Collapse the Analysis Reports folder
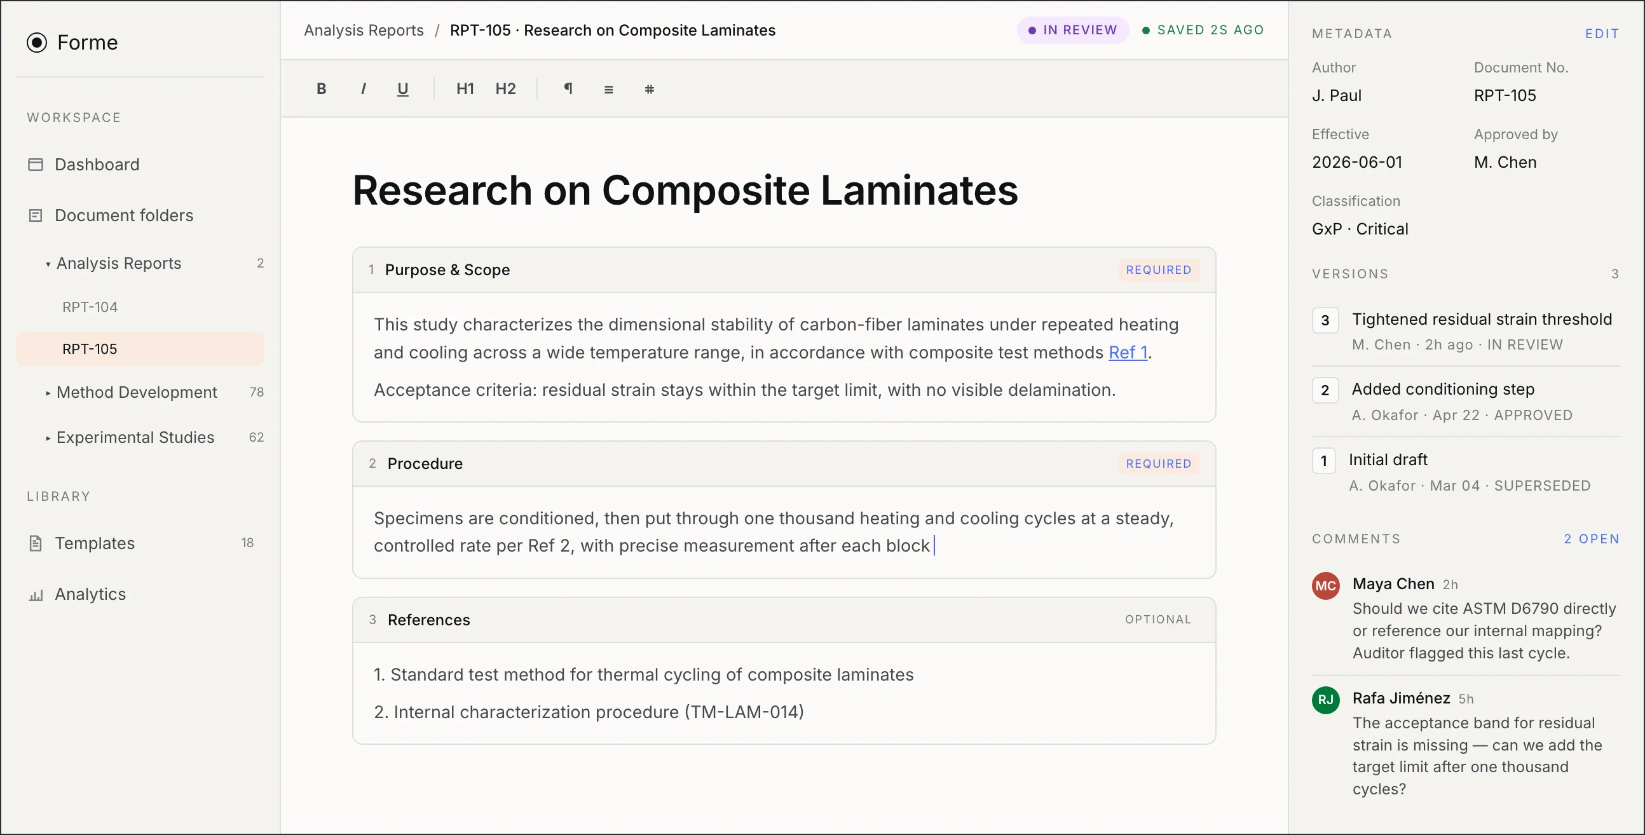This screenshot has height=835, width=1645. tap(48, 264)
